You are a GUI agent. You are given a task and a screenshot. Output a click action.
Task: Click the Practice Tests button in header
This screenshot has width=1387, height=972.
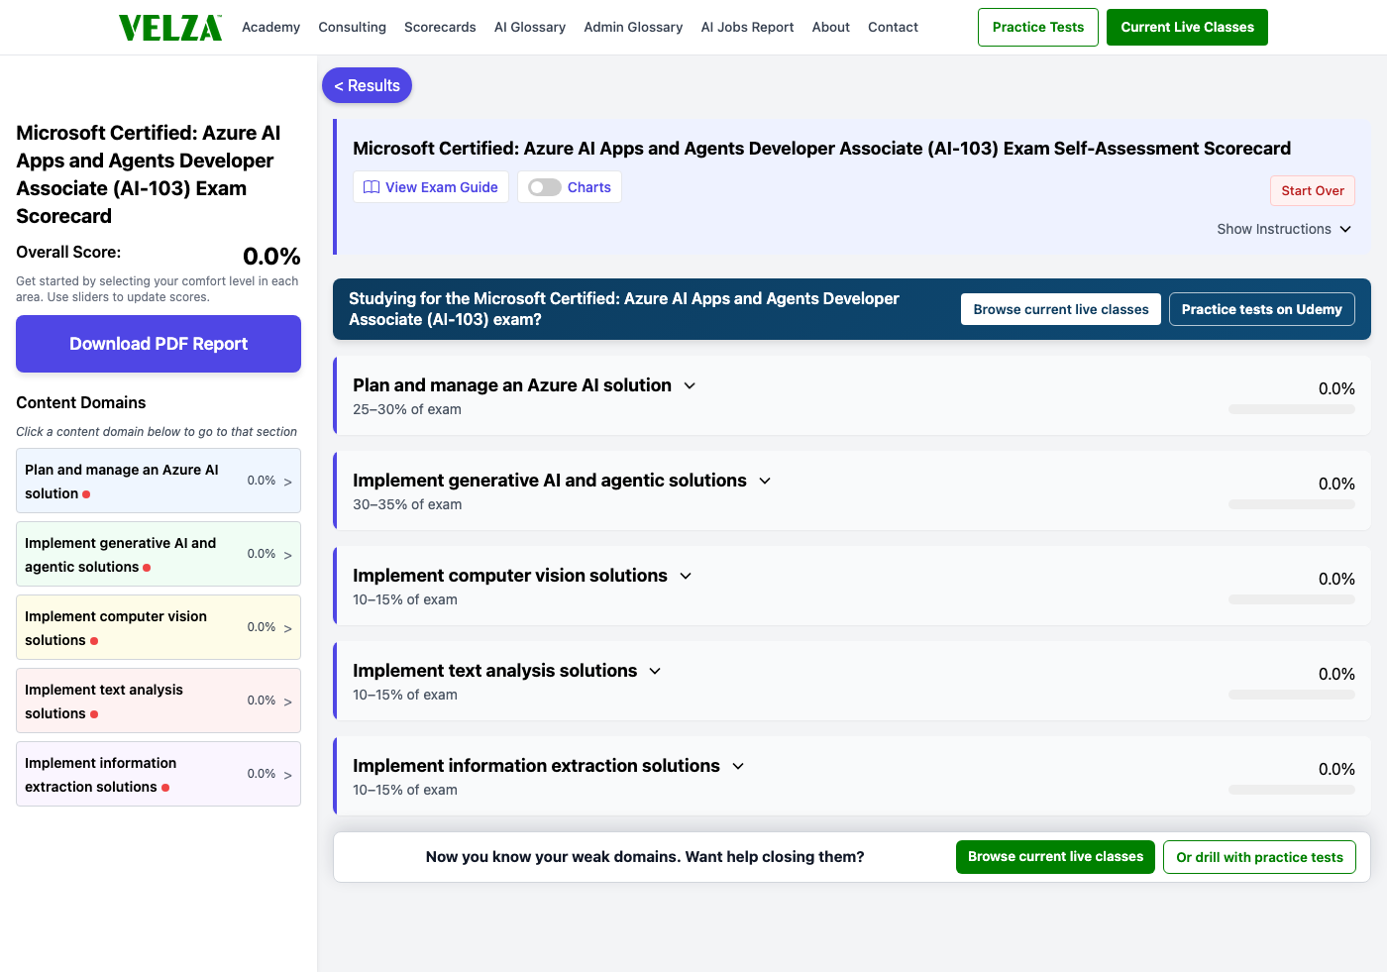(x=1038, y=27)
